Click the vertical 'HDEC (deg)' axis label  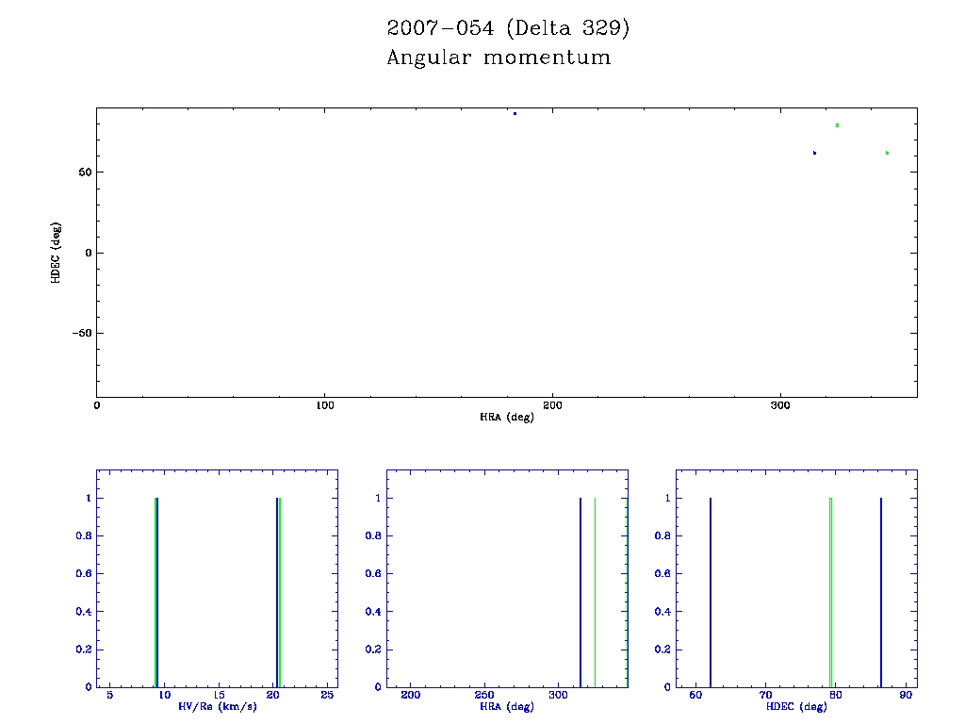(56, 253)
